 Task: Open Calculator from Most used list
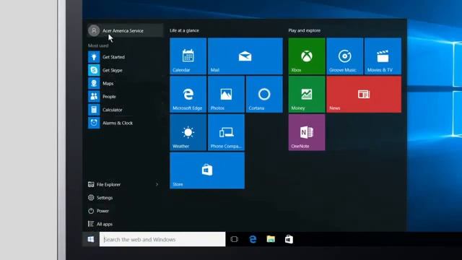point(125,110)
